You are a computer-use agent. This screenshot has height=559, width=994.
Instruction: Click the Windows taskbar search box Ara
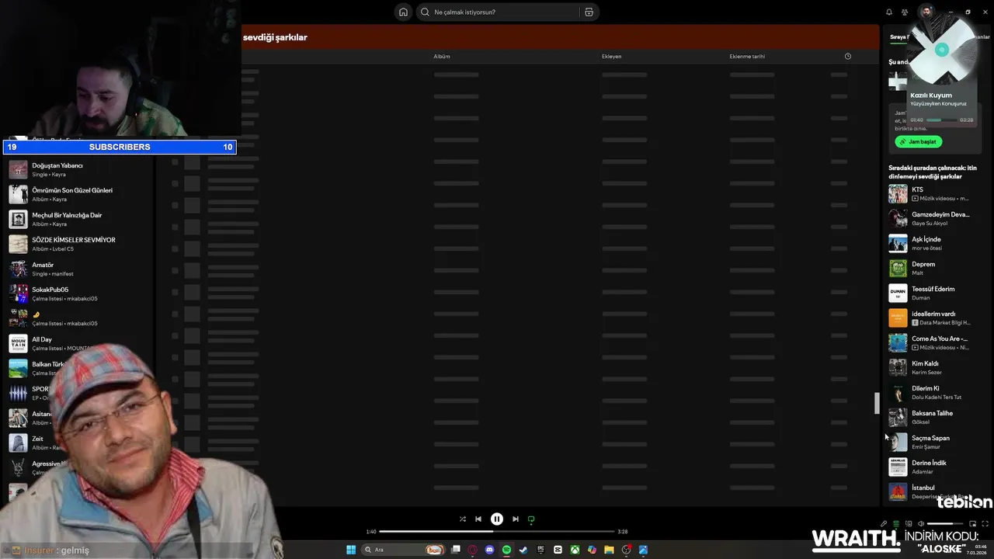(404, 550)
